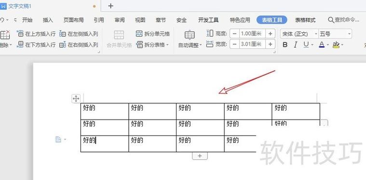
Task: Open the Delete dropdown arrow
Action: (10, 45)
